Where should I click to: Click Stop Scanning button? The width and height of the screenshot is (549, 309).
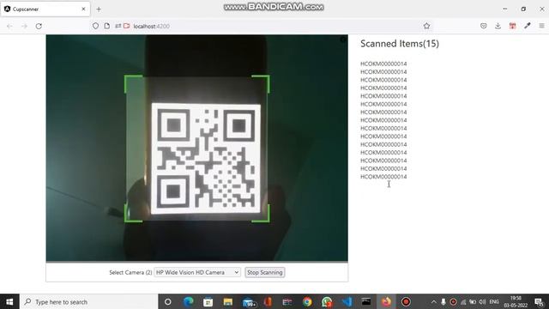point(265,272)
